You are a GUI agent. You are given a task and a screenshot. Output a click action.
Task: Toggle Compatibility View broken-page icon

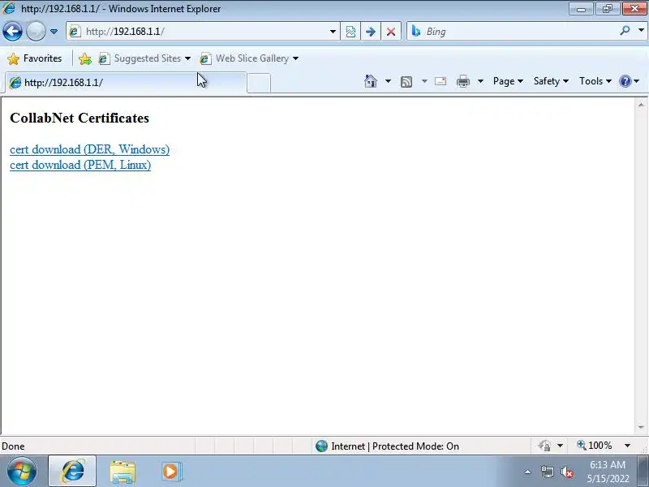coord(350,32)
